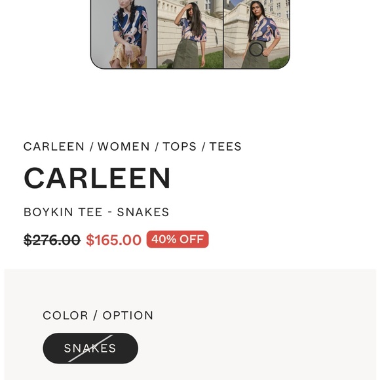This screenshot has width=380, height=380.
Task: Open the TEES breadcrumb category
Action: click(225, 147)
